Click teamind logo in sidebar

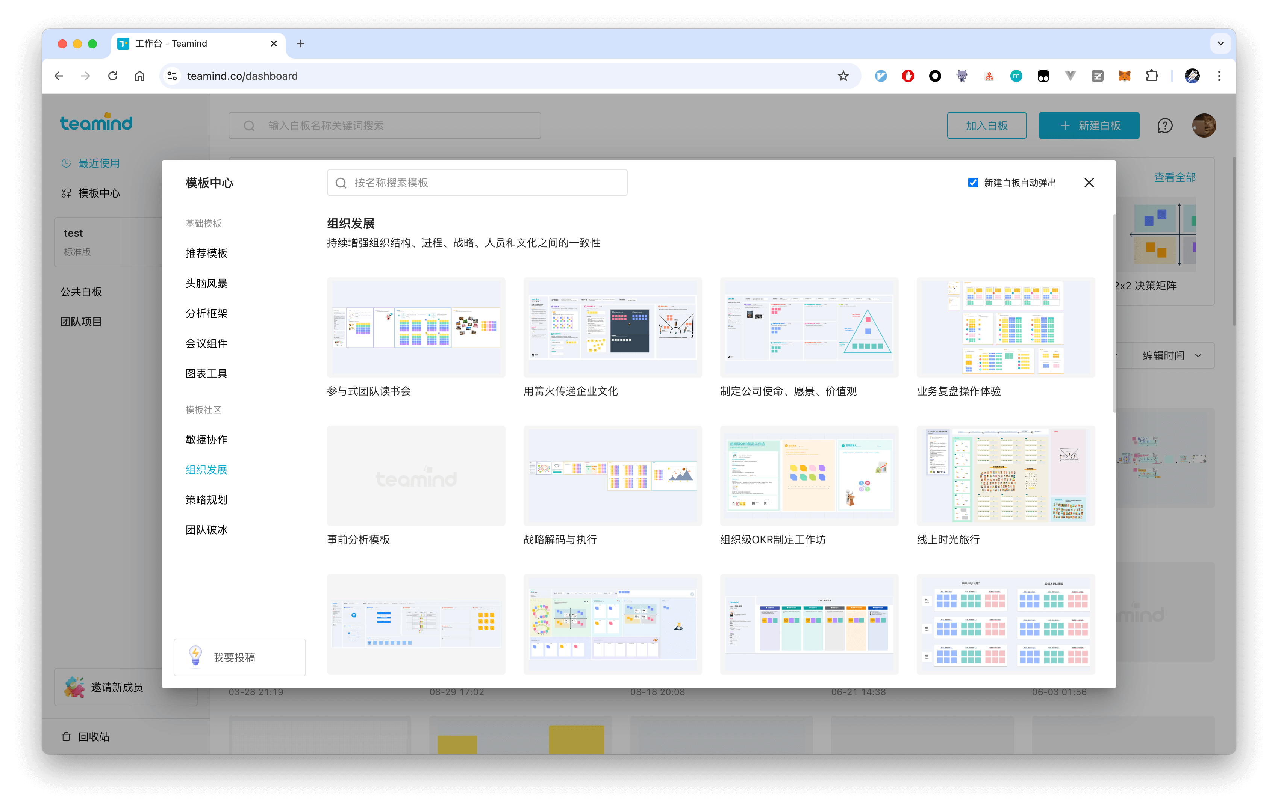click(x=96, y=122)
